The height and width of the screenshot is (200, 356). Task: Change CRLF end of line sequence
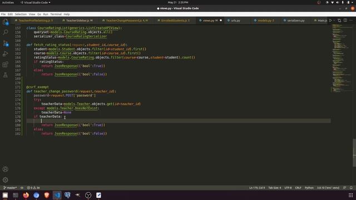[x=298, y=188]
